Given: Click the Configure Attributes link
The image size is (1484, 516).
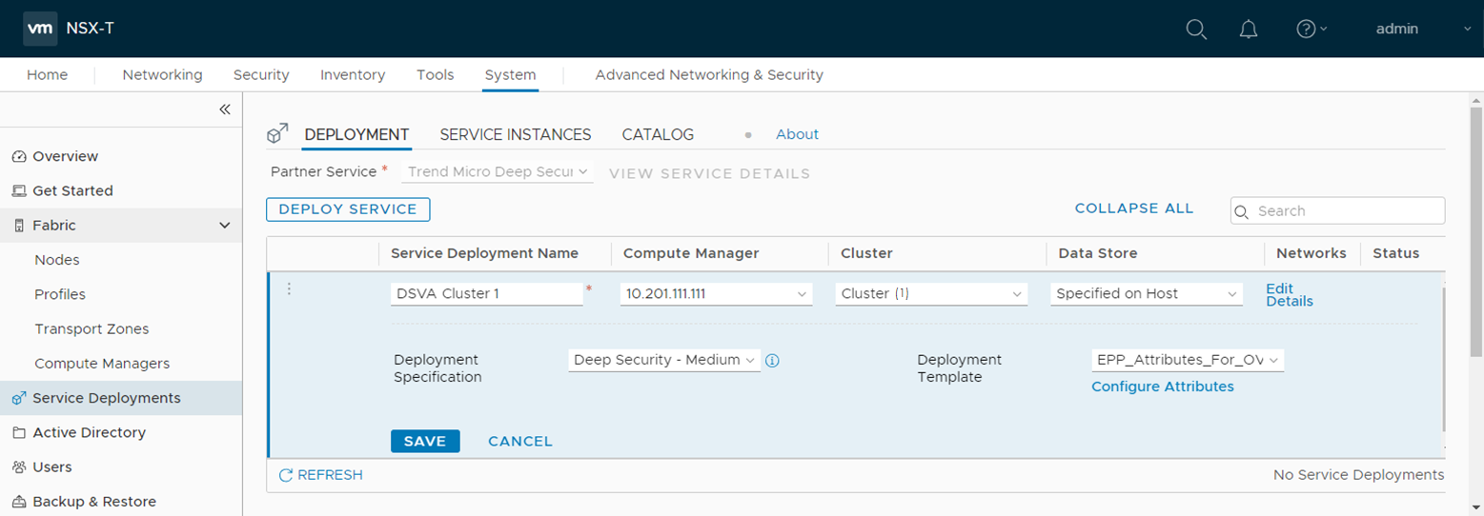Looking at the screenshot, I should pyautogui.click(x=1162, y=387).
